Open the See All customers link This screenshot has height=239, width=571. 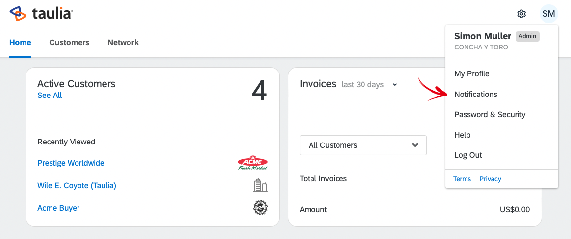click(50, 96)
